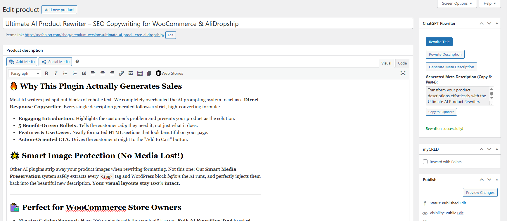Click the Rewrite Title button
This screenshot has width=507, height=221.
click(439, 42)
